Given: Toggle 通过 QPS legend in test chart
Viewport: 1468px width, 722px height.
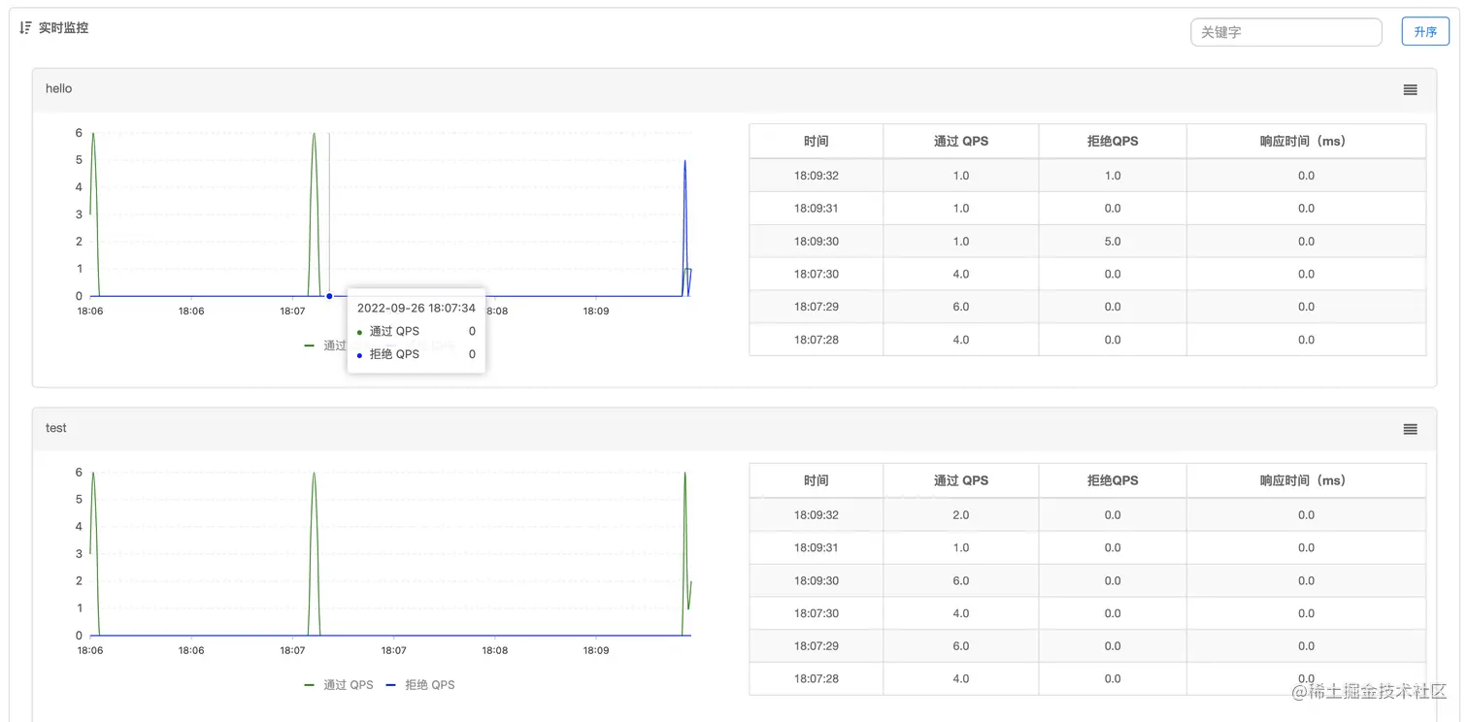Looking at the screenshot, I should pyautogui.click(x=339, y=685).
